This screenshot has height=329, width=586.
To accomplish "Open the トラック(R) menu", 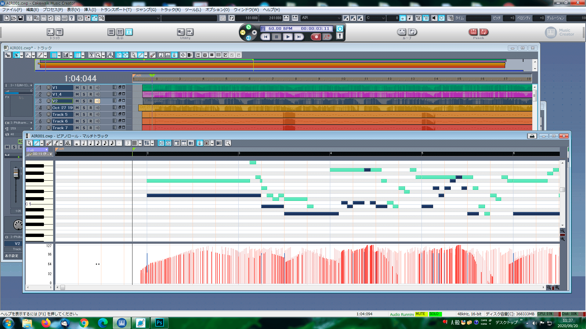I will pyautogui.click(x=170, y=10).
